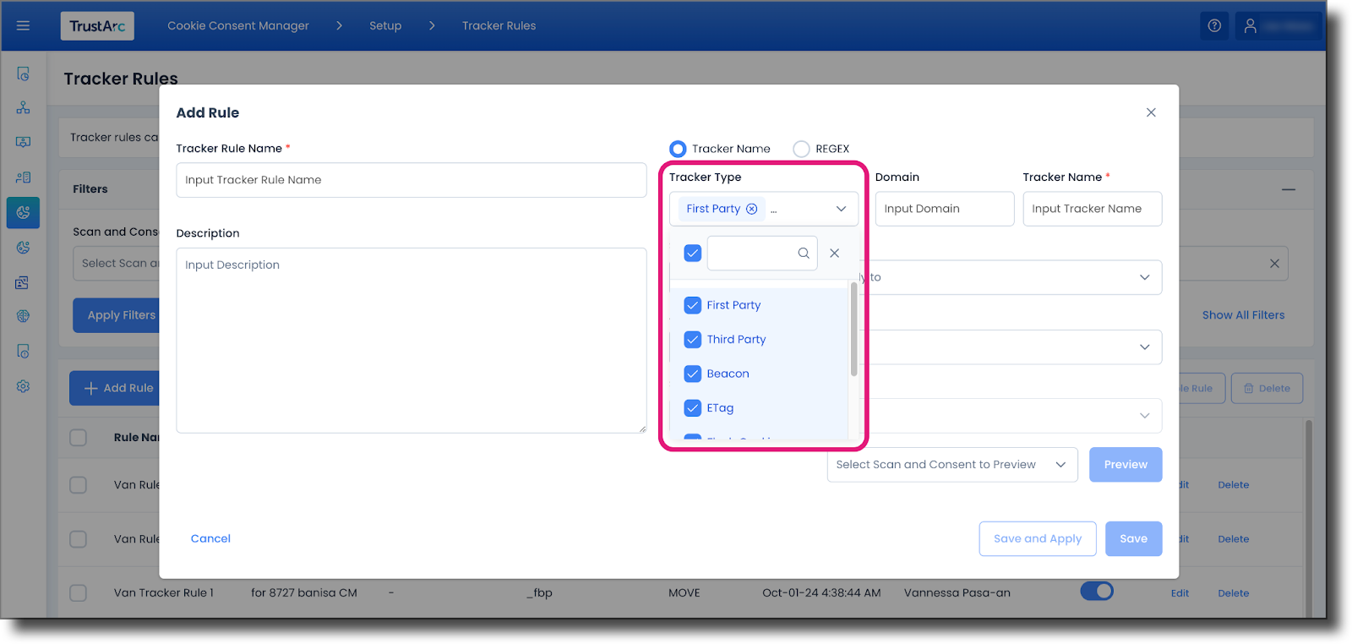Click the Cancel link
1352x644 pixels.
point(210,538)
